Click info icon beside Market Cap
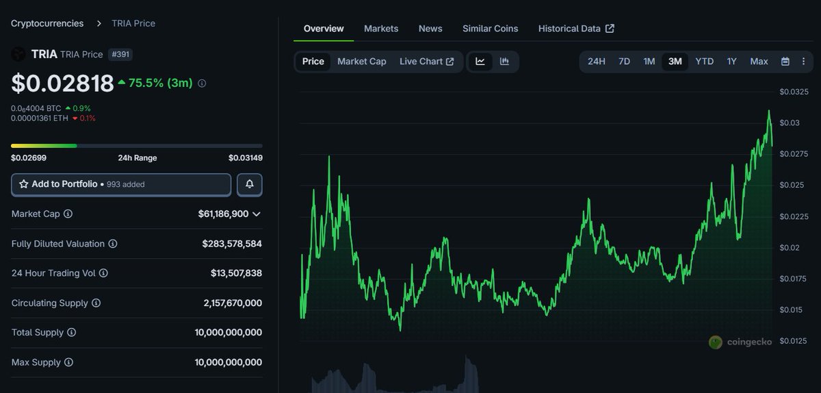The image size is (821, 393). click(68, 214)
